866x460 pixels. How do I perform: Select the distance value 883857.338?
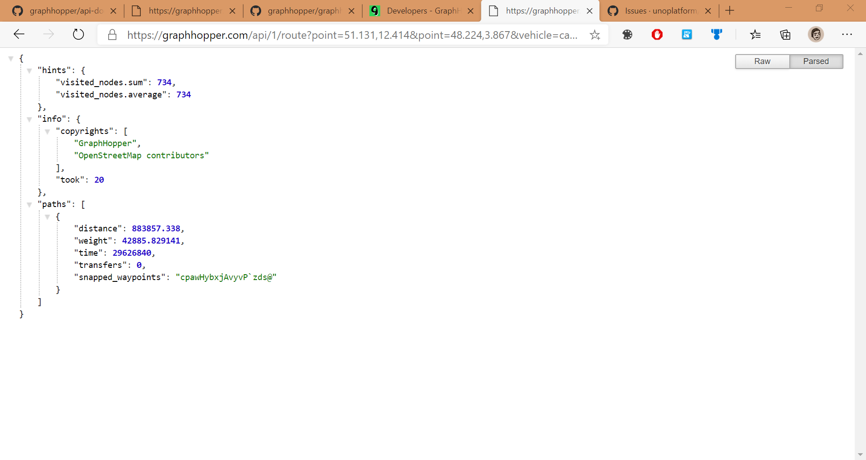coord(156,229)
